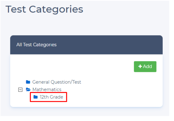Click the plus icon on Add button
The height and width of the screenshot is (121, 174).
click(x=140, y=67)
